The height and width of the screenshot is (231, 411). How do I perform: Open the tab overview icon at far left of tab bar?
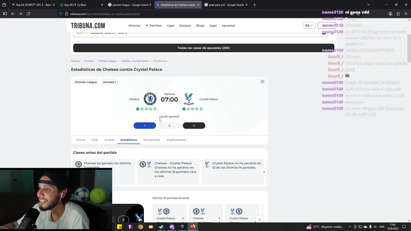click(4, 5)
